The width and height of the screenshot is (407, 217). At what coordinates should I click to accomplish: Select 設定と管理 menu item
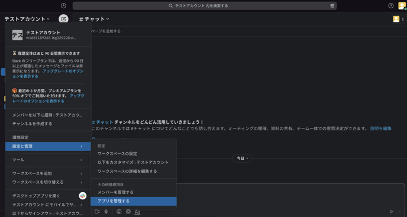click(48, 146)
